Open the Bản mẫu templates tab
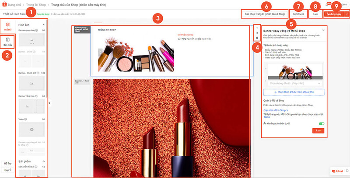Image resolution: width=350 pixels, height=178 pixels. click(7, 42)
